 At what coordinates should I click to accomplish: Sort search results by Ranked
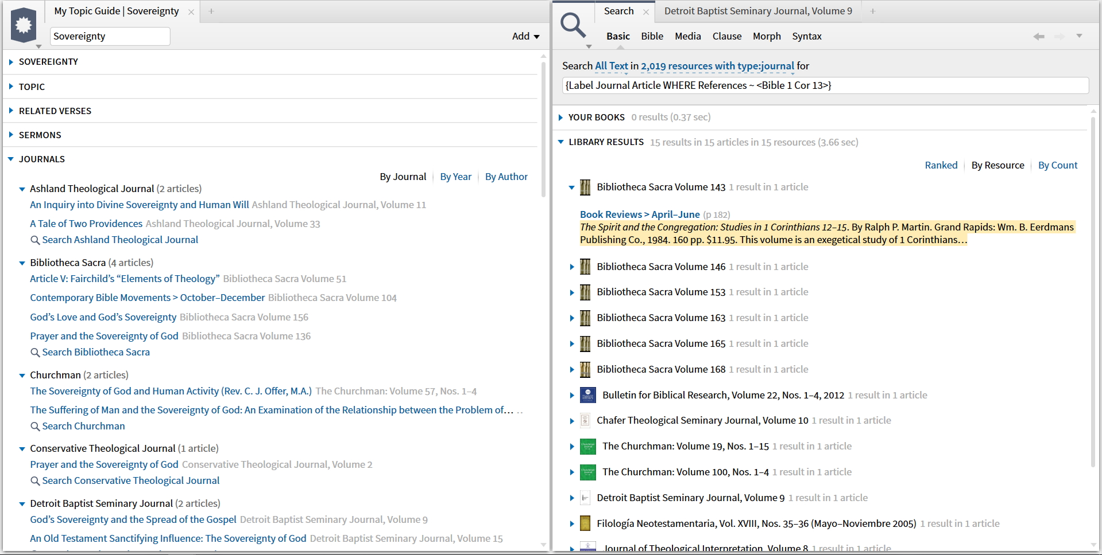pos(941,165)
